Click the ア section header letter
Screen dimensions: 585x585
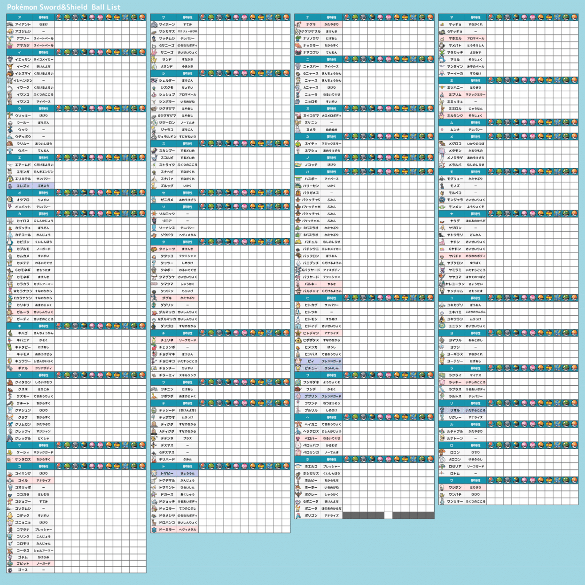(x=19, y=17)
